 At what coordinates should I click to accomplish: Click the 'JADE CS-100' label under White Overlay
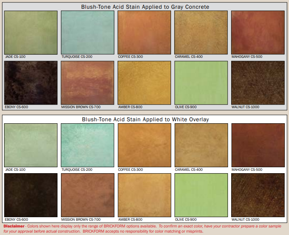coord(15,170)
